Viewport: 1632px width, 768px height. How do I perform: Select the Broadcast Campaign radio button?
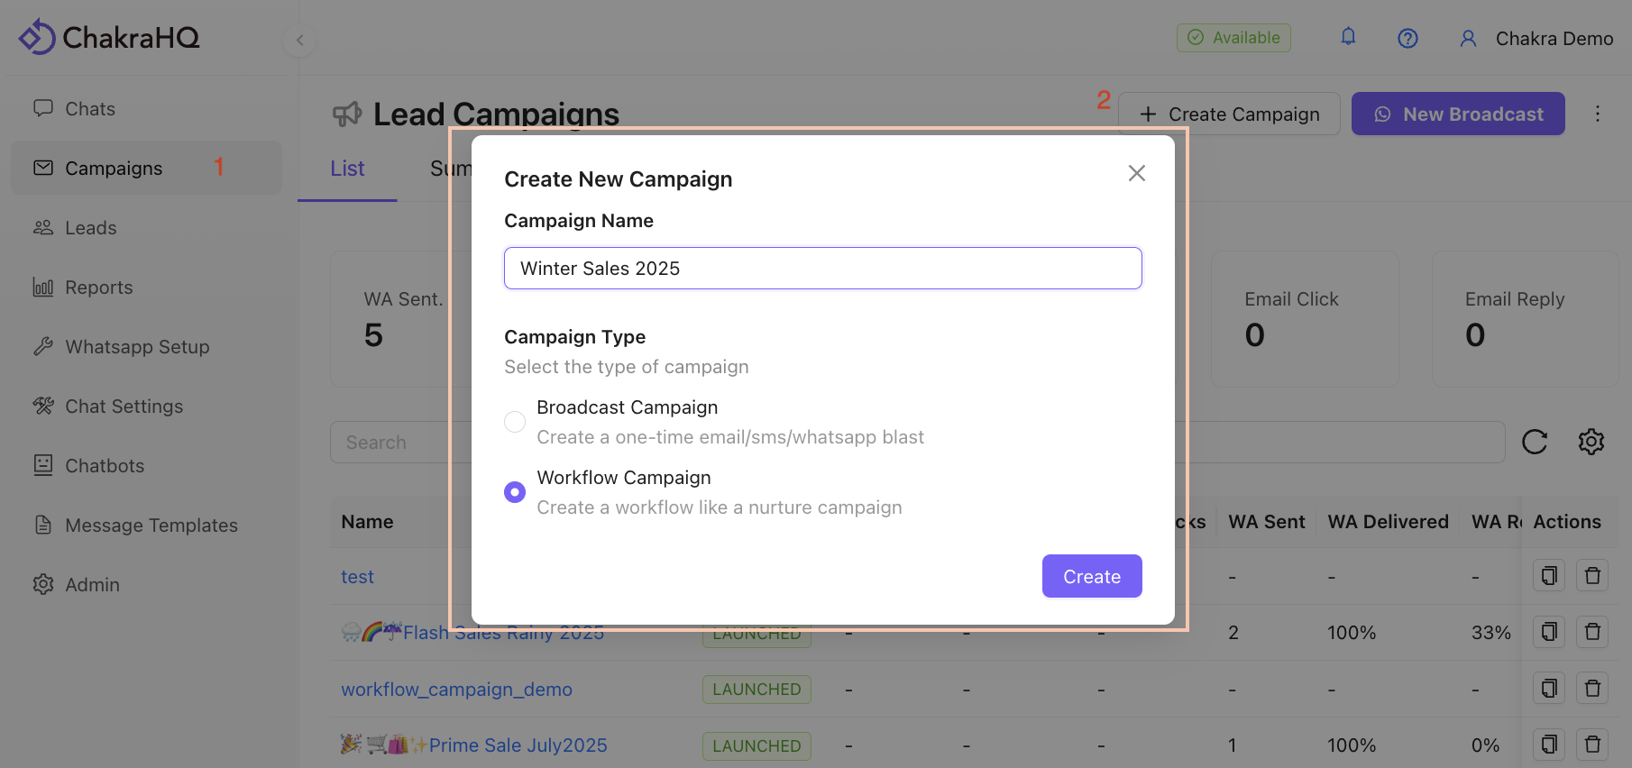[x=515, y=422]
